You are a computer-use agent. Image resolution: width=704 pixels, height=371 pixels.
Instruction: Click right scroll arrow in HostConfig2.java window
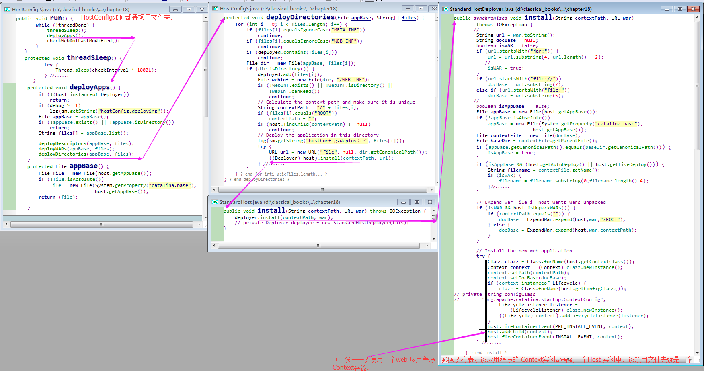click(x=199, y=224)
